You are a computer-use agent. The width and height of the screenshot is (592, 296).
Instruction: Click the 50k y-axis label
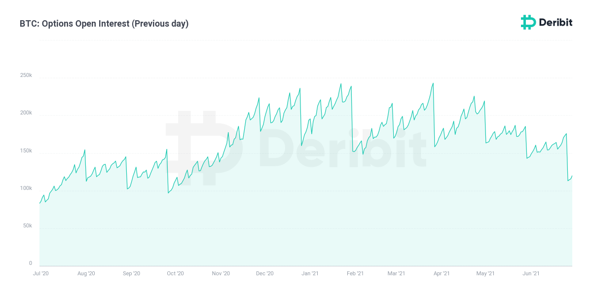pyautogui.click(x=27, y=226)
